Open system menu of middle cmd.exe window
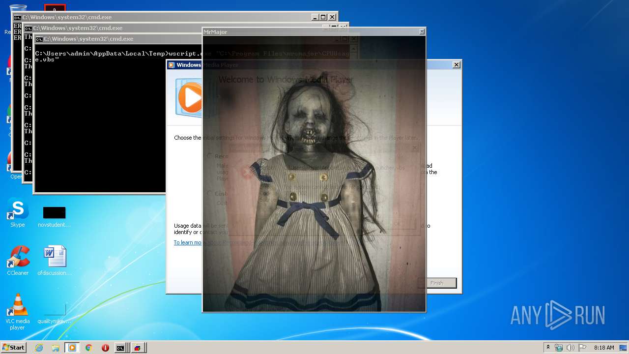 click(29, 28)
